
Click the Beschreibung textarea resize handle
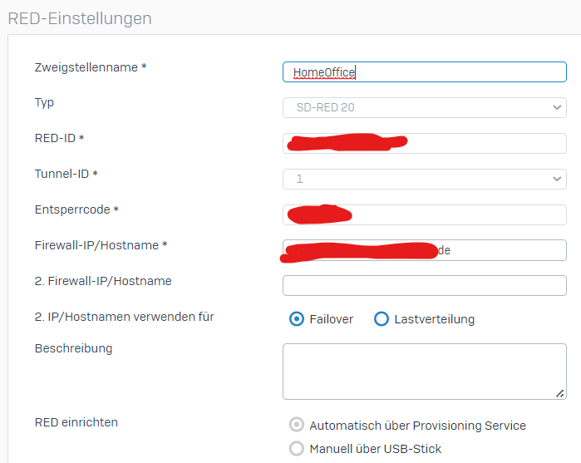[560, 394]
